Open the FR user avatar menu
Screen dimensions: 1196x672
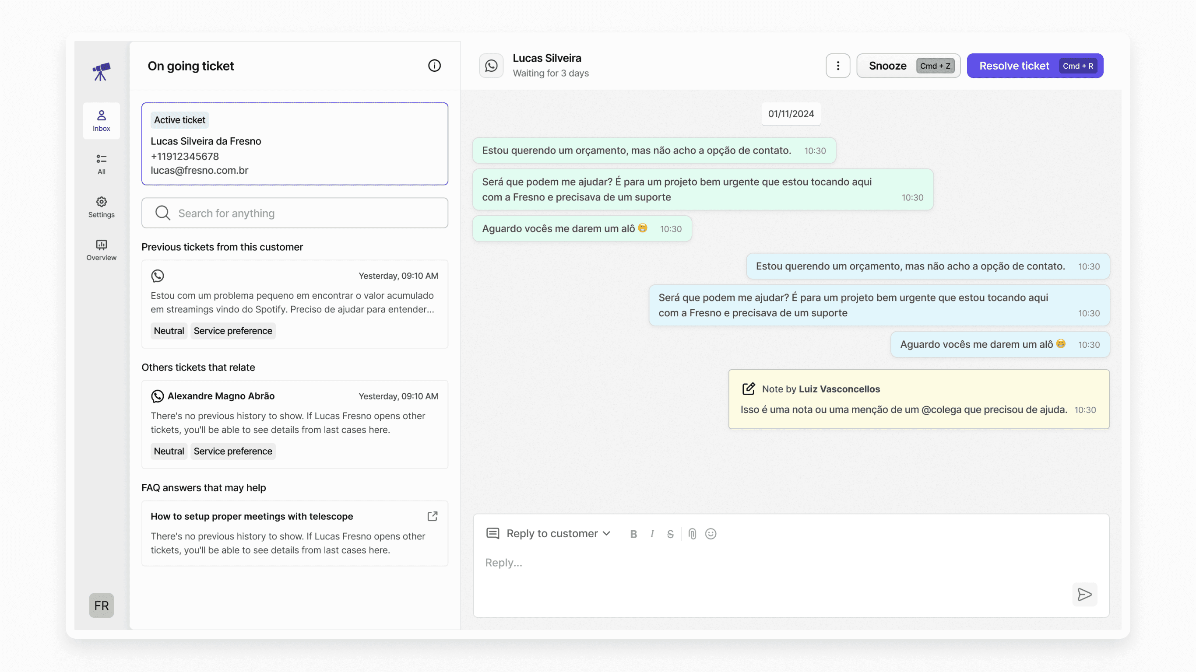(101, 605)
